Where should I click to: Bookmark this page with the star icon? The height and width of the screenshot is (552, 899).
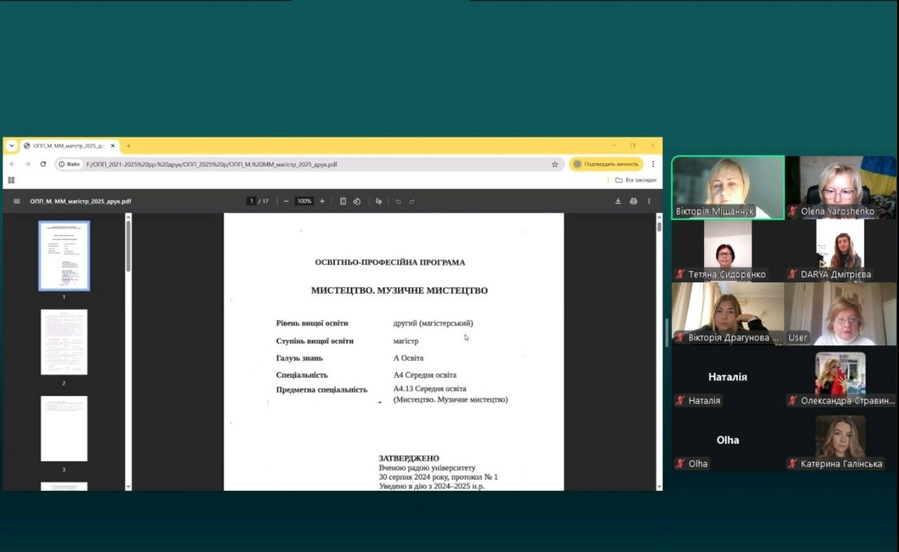coord(555,164)
